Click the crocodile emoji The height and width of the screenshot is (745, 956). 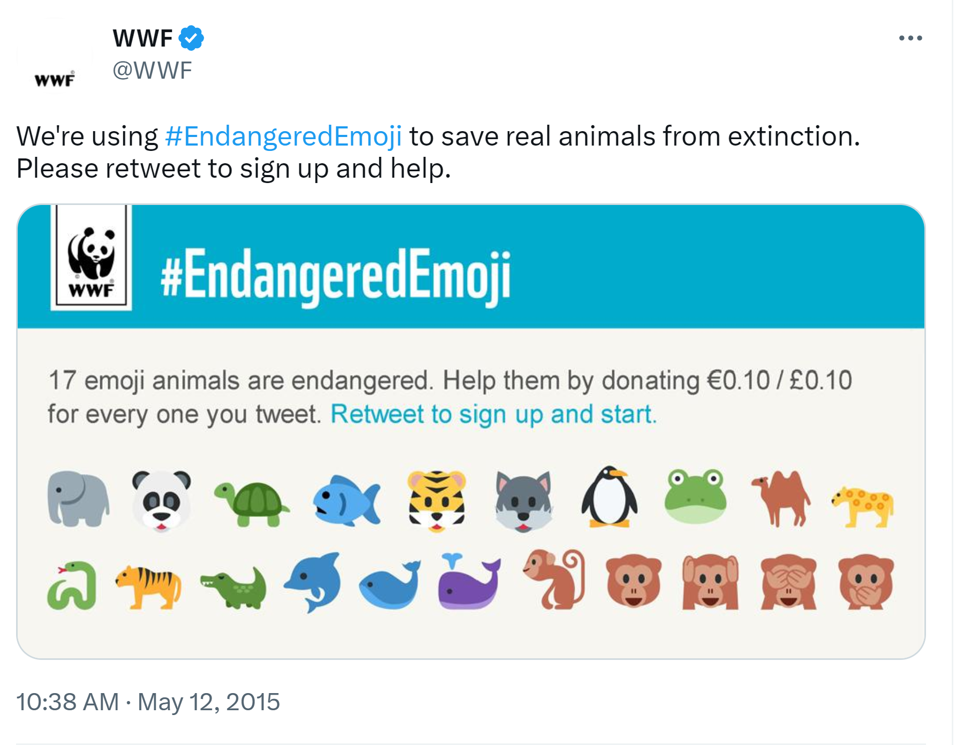(234, 588)
